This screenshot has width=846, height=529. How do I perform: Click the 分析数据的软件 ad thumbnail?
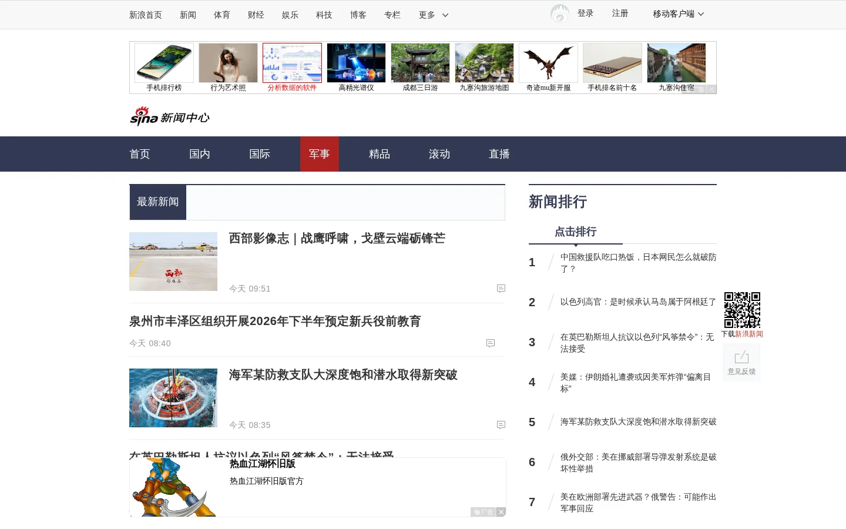click(292, 63)
